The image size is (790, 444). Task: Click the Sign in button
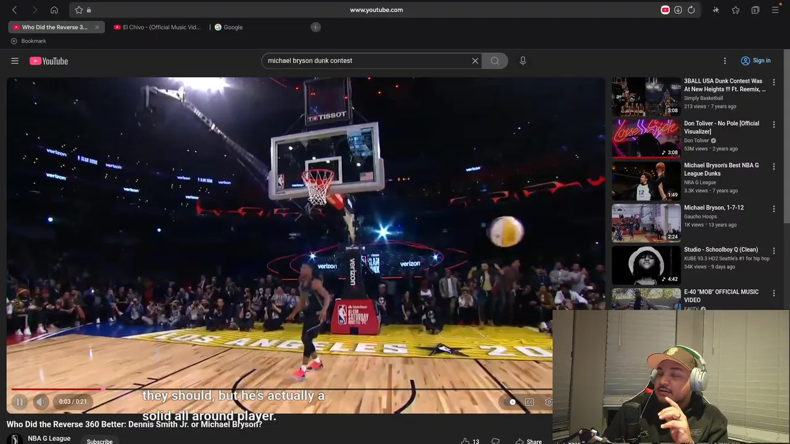click(755, 60)
